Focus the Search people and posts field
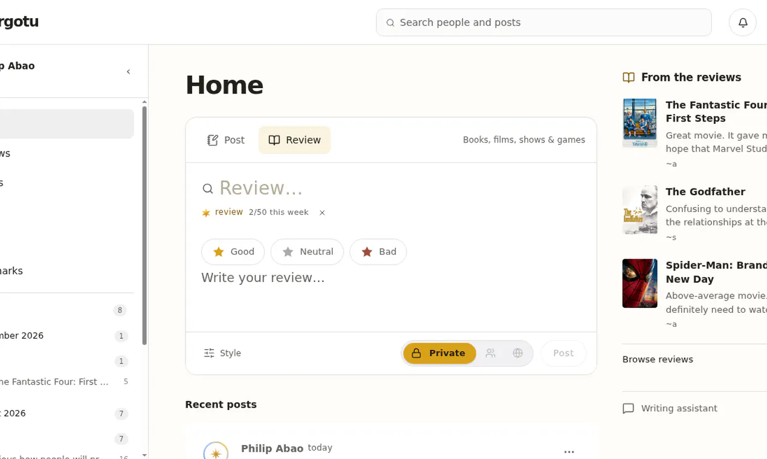This screenshot has height=459, width=767. coord(544,22)
